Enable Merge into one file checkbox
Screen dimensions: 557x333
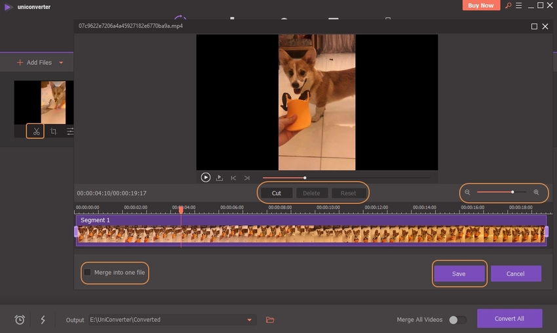click(87, 272)
